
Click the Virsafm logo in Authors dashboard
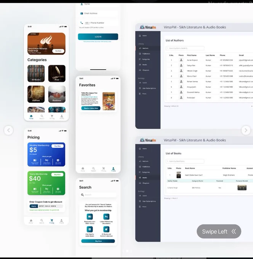point(148,27)
